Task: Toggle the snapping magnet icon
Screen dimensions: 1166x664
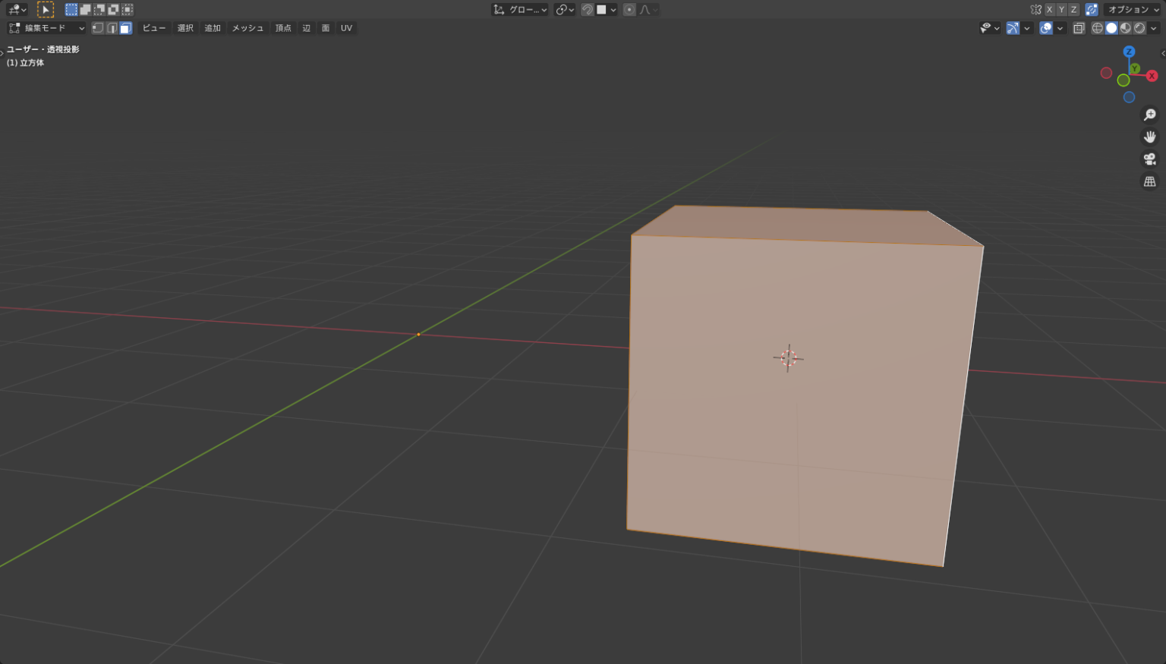Action: point(586,9)
